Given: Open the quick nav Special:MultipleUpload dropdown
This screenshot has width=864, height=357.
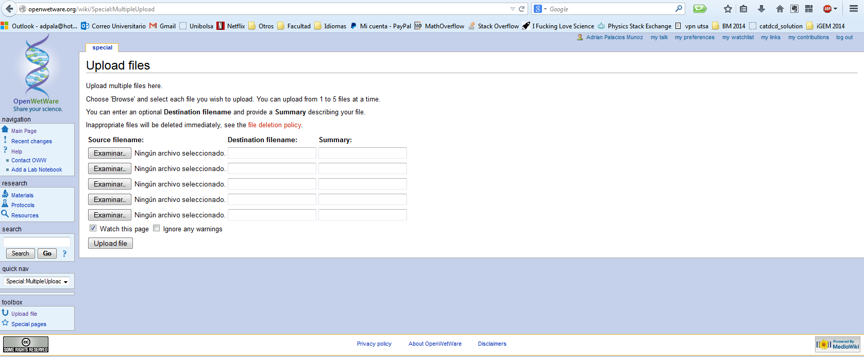Looking at the screenshot, I should 37,281.
